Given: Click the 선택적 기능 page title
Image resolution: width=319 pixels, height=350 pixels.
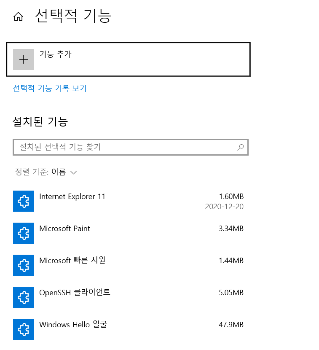Looking at the screenshot, I should 73,16.
